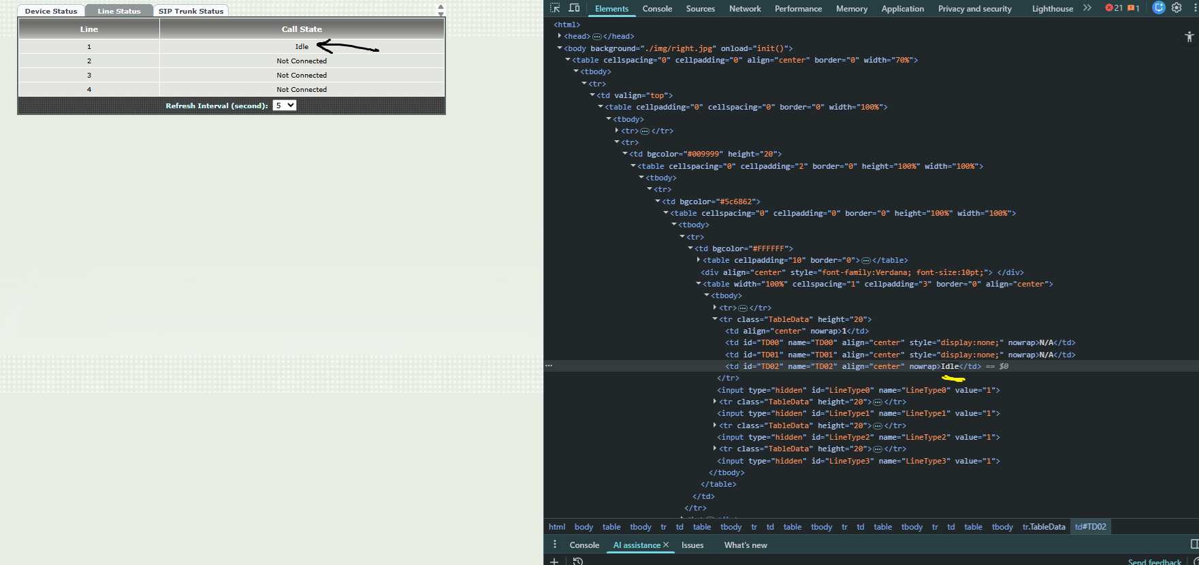
Task: Click the ellipsis badge in the cellpadding="10" table
Action: coord(865,261)
